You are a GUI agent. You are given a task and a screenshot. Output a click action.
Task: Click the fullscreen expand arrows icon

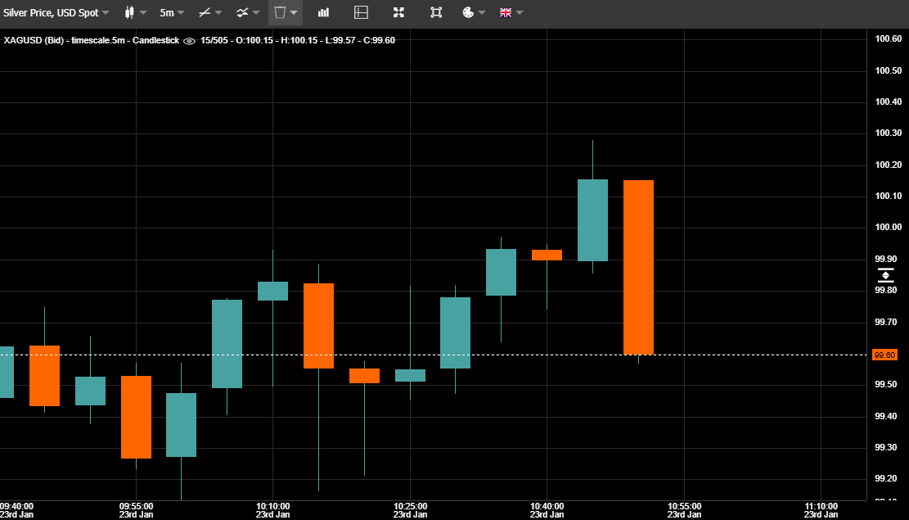tap(398, 12)
